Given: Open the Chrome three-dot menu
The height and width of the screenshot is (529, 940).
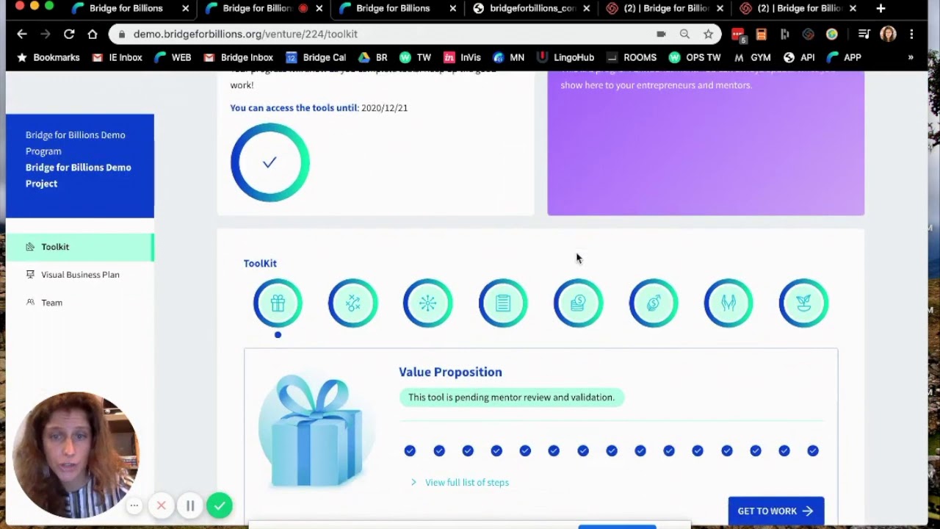Looking at the screenshot, I should coord(911,34).
